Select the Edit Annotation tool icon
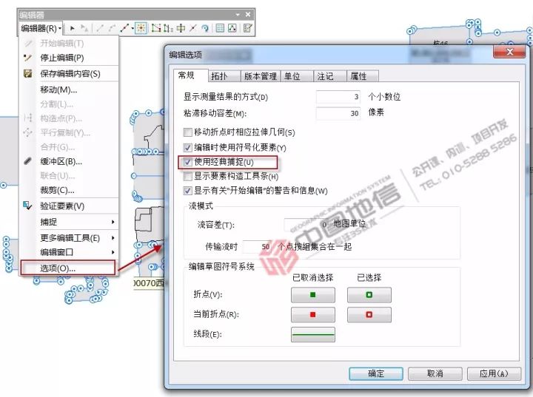 (84, 28)
